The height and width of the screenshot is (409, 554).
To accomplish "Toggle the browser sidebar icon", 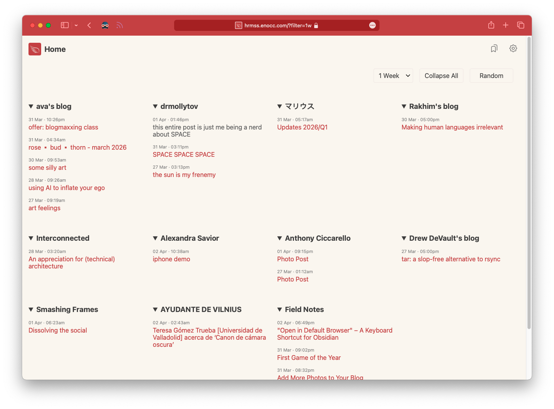I will (x=64, y=25).
